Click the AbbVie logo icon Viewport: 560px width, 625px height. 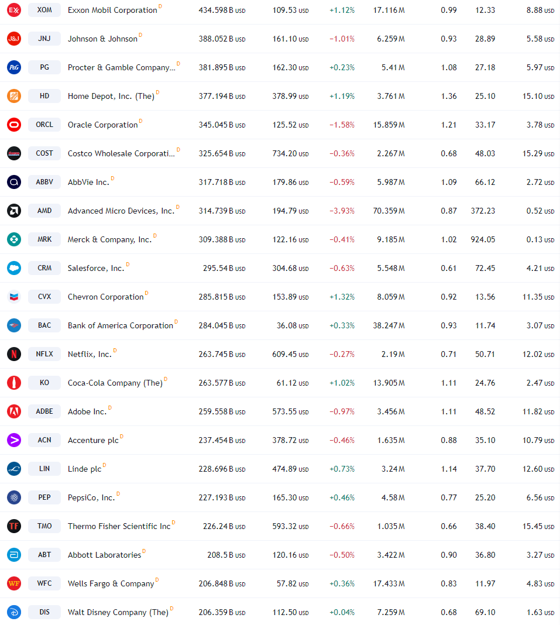14,182
